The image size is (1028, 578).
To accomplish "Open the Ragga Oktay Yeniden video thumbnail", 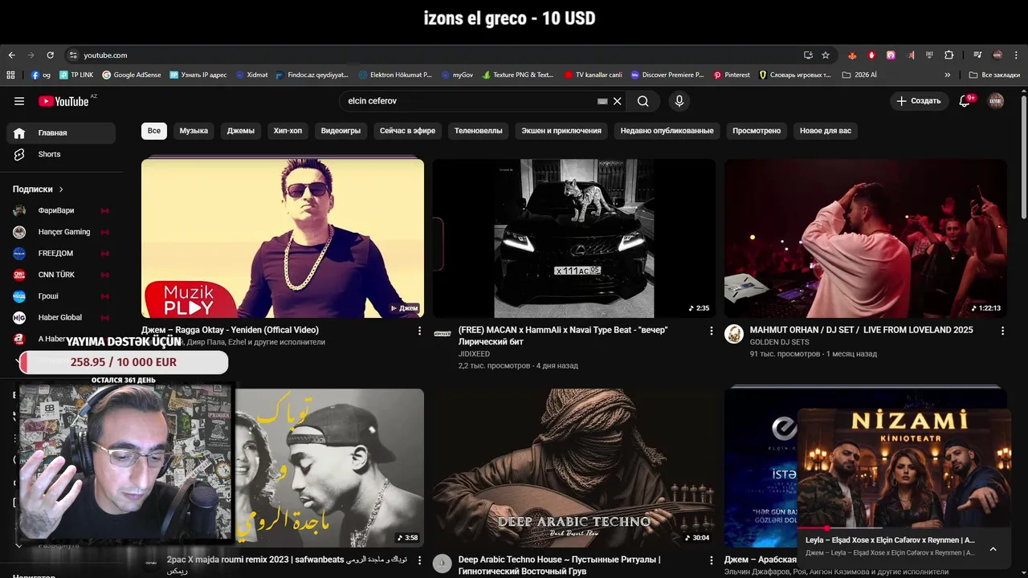I will pos(283,238).
